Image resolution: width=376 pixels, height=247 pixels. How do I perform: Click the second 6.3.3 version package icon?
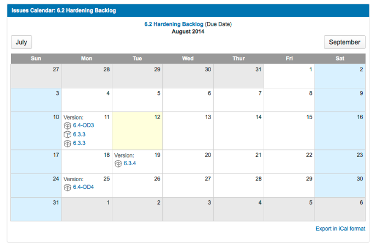click(67, 143)
